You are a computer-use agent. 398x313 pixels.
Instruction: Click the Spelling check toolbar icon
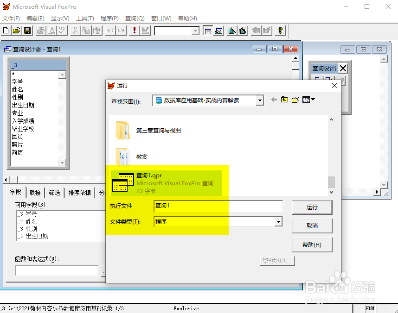[62, 31]
